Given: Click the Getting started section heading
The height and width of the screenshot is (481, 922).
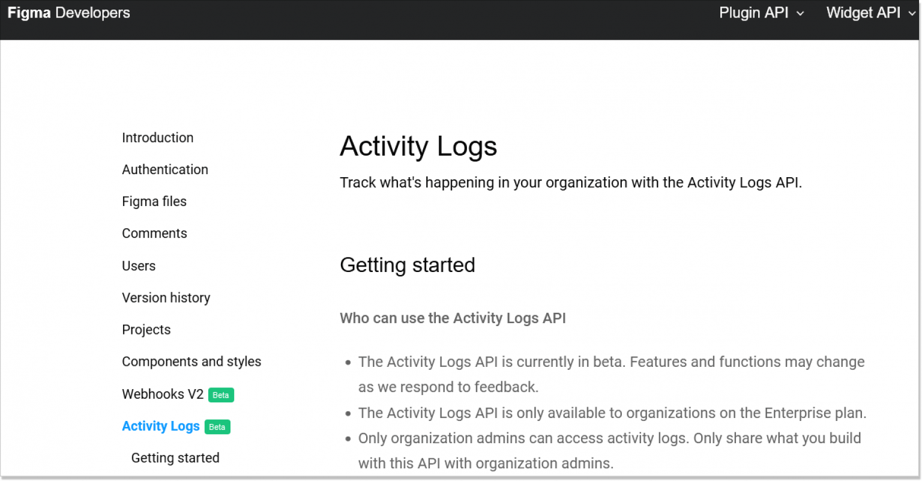Looking at the screenshot, I should [x=407, y=265].
